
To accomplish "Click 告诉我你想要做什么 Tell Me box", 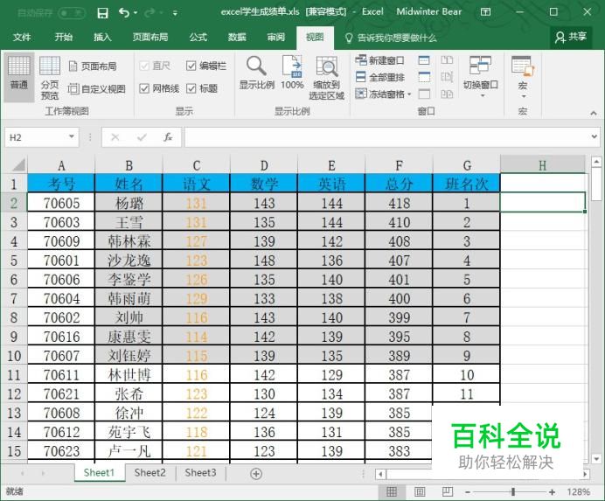I will click(x=392, y=38).
